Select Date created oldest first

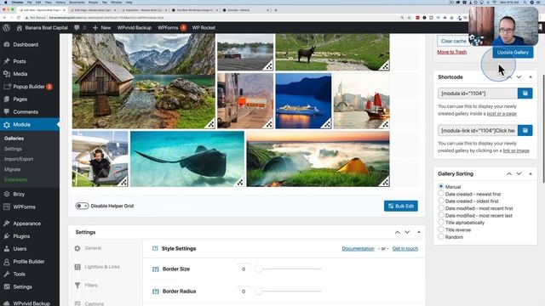[x=441, y=201]
